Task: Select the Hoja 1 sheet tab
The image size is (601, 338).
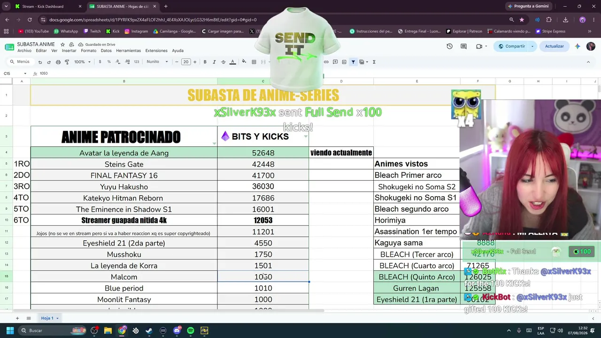Action: [x=49, y=318]
